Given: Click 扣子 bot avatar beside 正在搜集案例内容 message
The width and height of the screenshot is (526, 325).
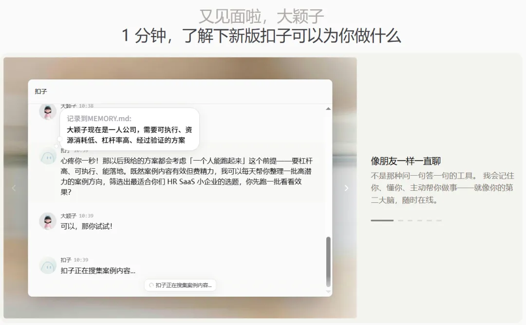Looking at the screenshot, I should (x=48, y=265).
